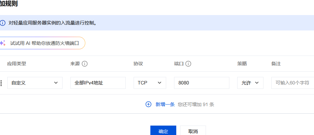Click the 协议 column header

pos(138,64)
